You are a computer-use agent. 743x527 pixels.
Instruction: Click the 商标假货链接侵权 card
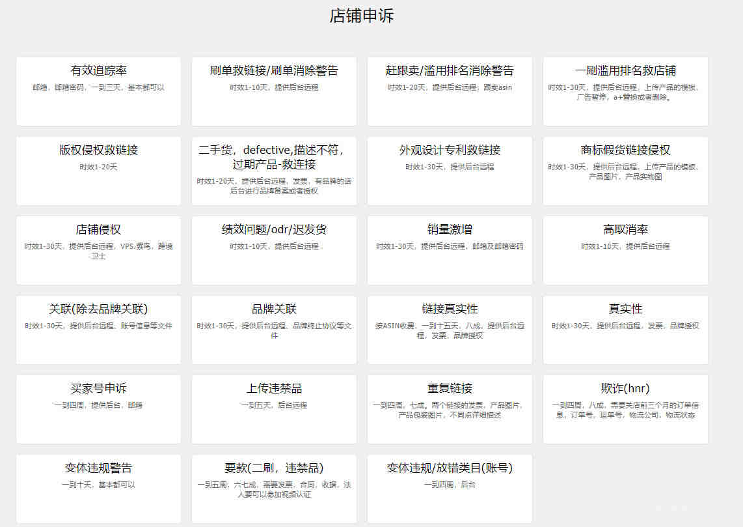625,171
